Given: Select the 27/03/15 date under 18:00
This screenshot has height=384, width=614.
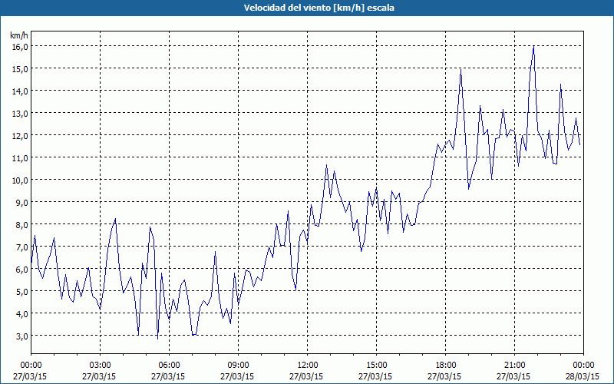Looking at the screenshot, I should click(x=446, y=376).
